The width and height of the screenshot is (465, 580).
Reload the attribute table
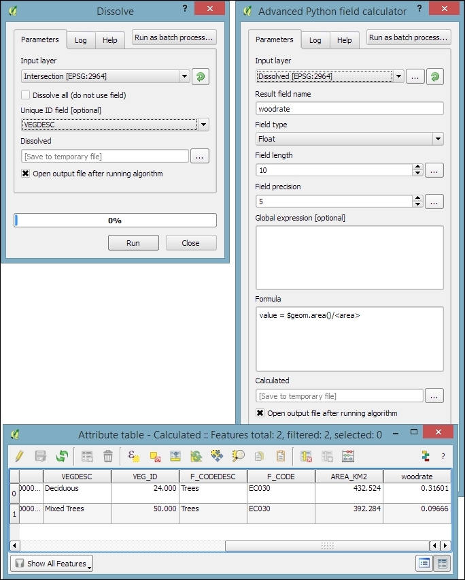pos(62,456)
